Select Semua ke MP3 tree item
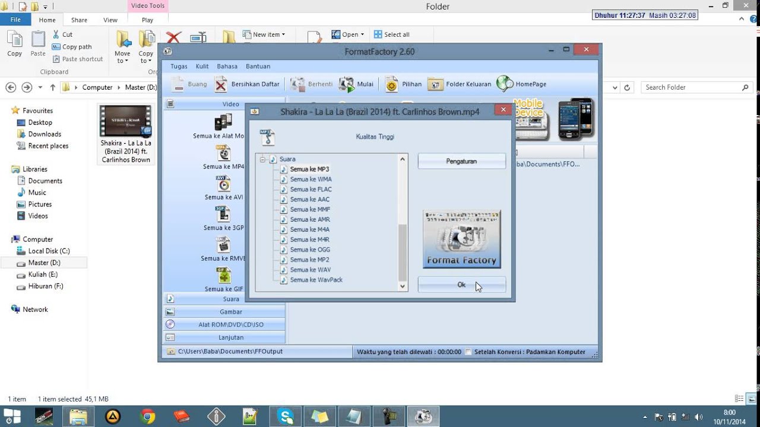760x427 pixels. point(309,169)
